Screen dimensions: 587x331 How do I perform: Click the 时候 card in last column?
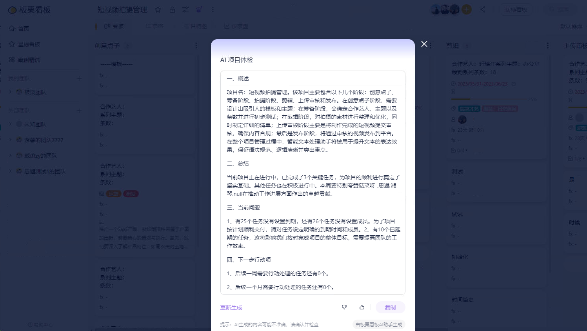pyautogui.click(x=576, y=233)
